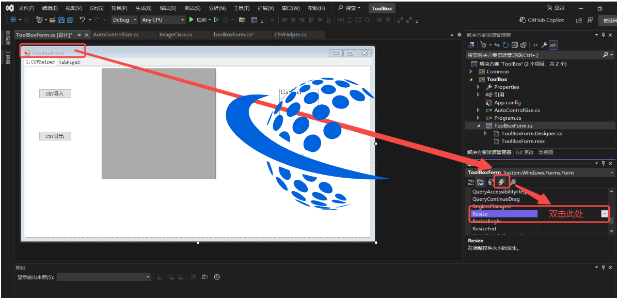The image size is (617, 298).
Task: Pin the Output panel
Action: 604,268
